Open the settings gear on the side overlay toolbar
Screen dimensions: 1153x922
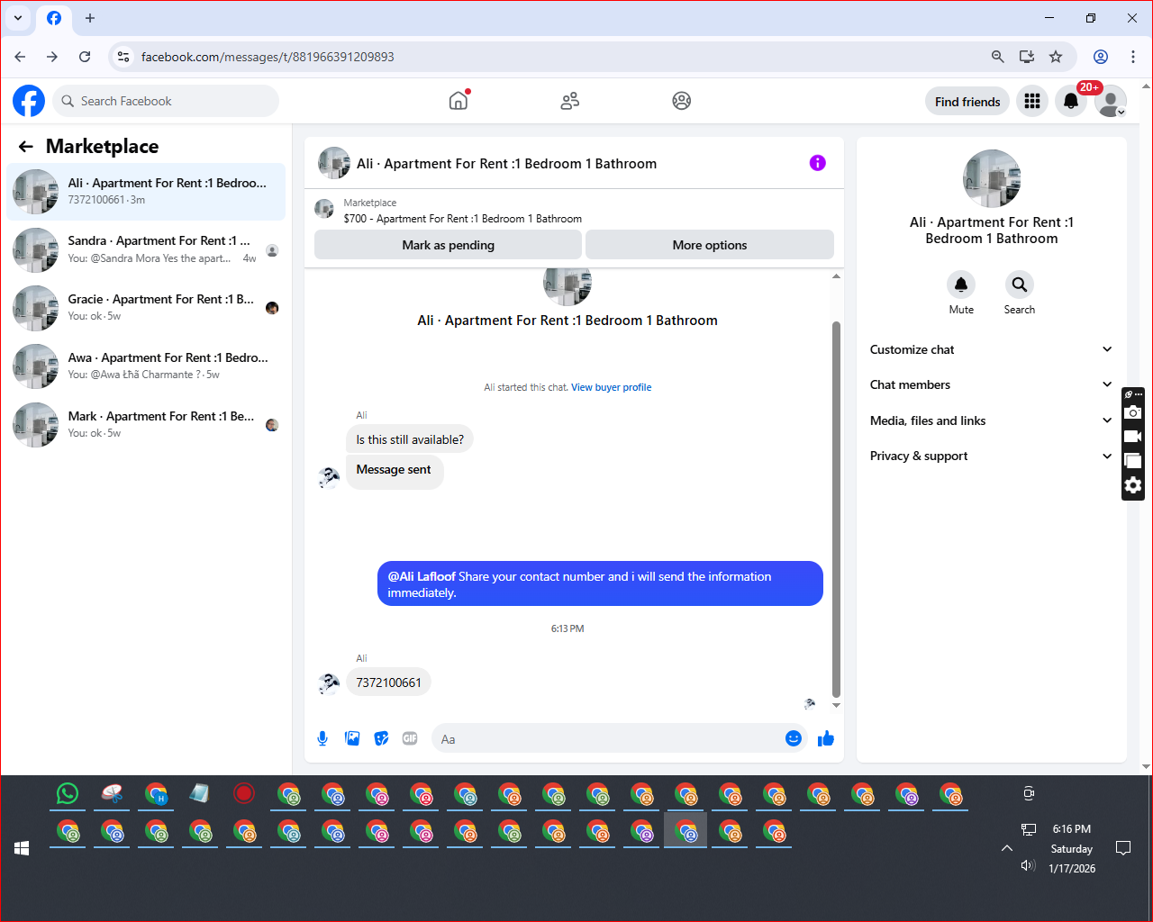[x=1133, y=485]
